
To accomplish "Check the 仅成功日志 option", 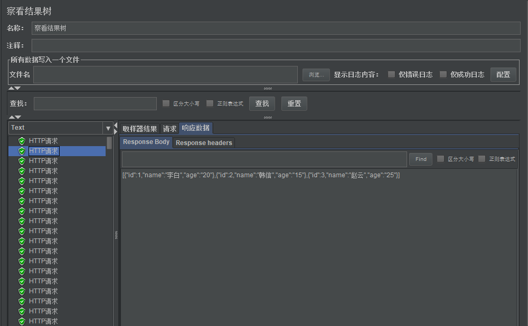I will click(443, 74).
